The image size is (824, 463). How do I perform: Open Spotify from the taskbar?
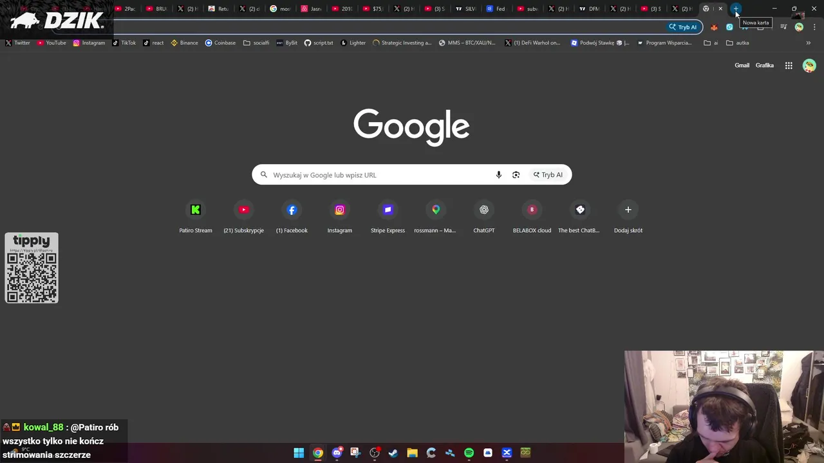click(x=469, y=453)
